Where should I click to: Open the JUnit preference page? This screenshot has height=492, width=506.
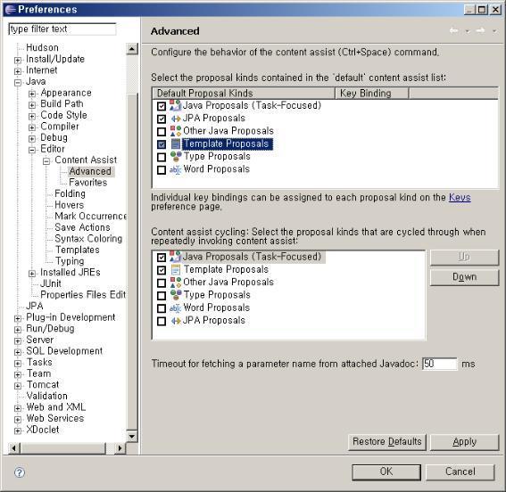[x=51, y=283]
